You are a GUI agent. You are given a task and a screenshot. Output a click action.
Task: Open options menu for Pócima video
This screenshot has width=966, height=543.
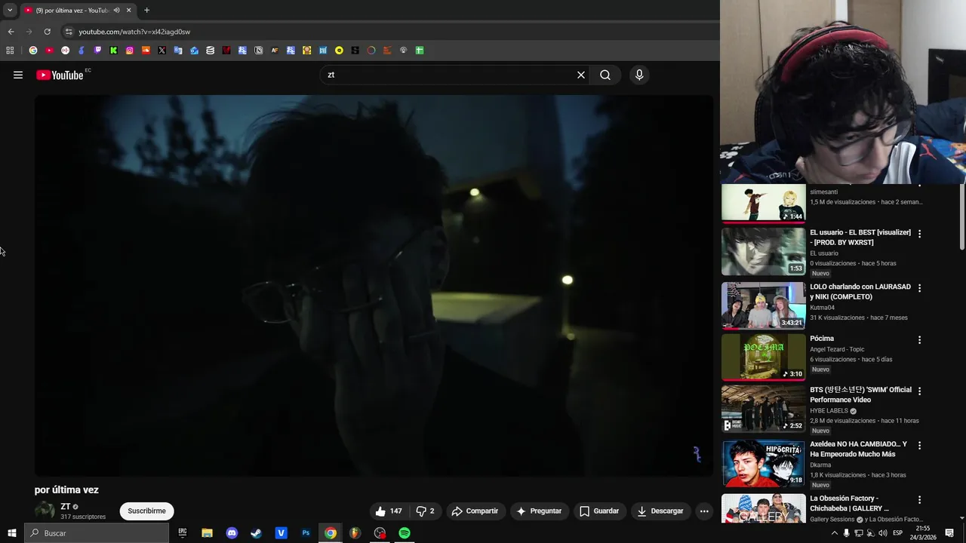tap(919, 340)
